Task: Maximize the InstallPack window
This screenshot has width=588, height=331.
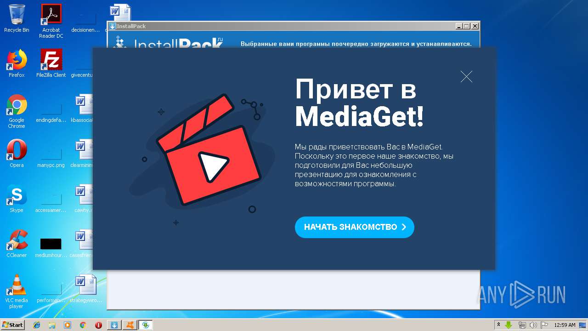Action: coord(467,26)
